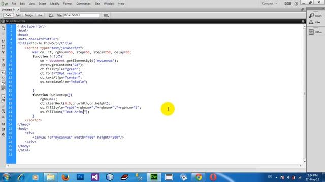The height and width of the screenshot is (182, 325).
Task: Open Opera from the taskbar
Action: click(213, 177)
